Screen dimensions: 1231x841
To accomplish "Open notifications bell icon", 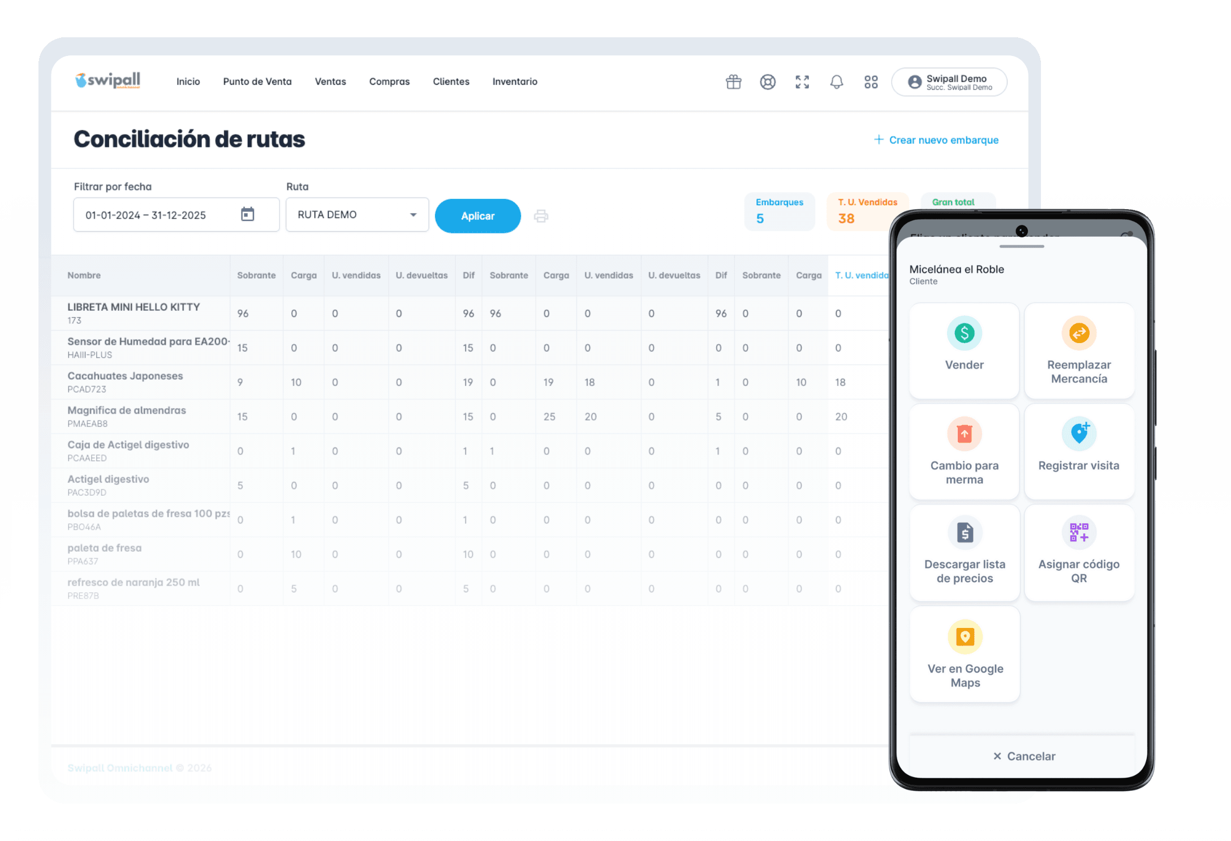I will pos(836,82).
